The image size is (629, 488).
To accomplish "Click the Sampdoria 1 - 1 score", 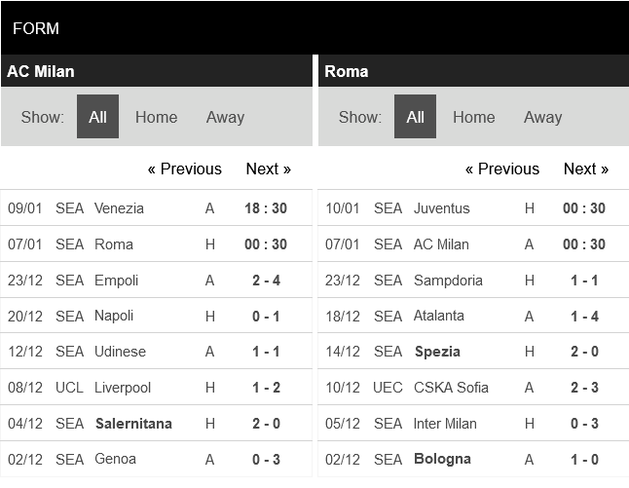I will [583, 281].
